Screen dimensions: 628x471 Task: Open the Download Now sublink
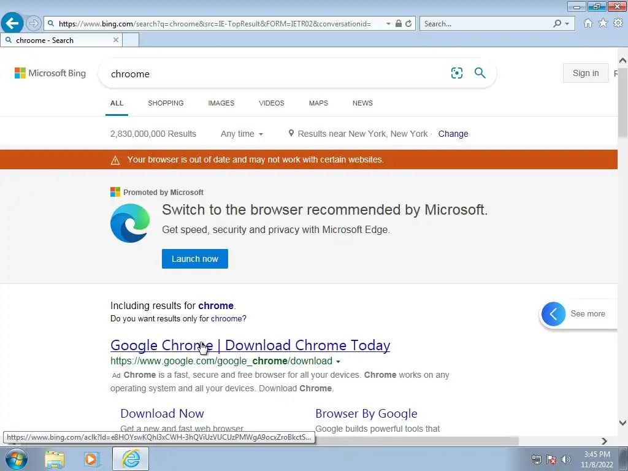click(x=162, y=413)
